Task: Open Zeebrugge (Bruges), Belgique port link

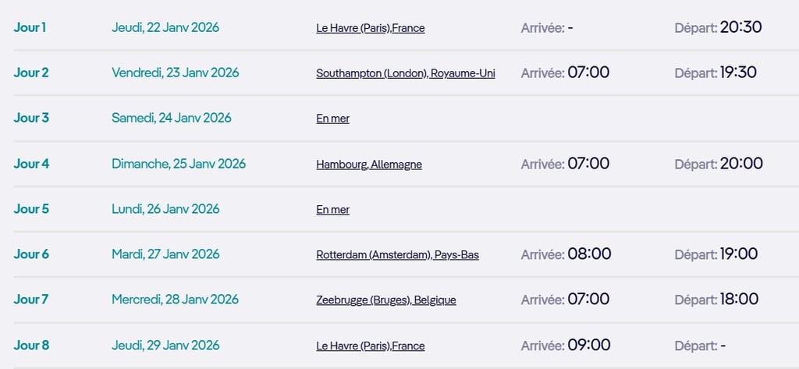Action: point(385,300)
